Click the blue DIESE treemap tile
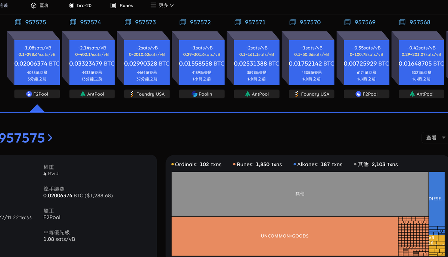Viewport: 448px width, 257px height. tap(437, 199)
